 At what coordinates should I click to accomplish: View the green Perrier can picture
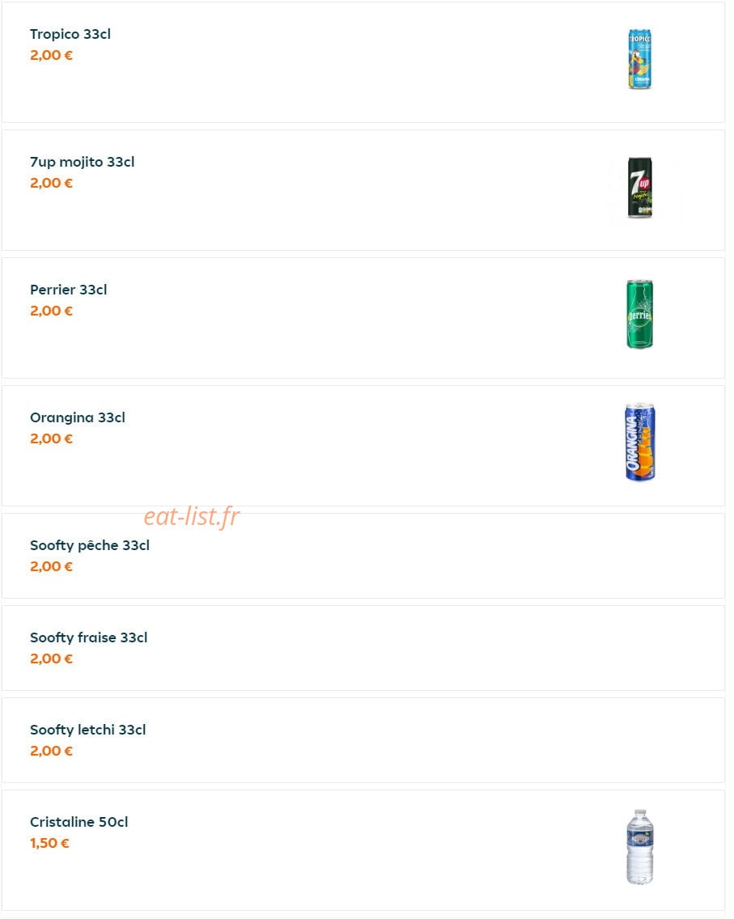click(x=639, y=314)
